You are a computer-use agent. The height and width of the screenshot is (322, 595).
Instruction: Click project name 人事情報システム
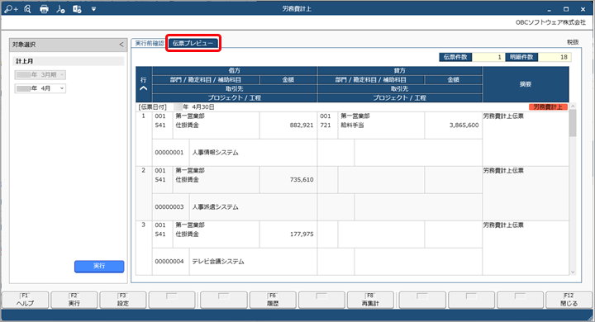tap(215, 153)
